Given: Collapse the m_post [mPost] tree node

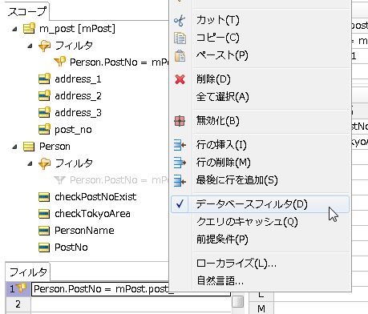Looking at the screenshot, I should click(x=14, y=29).
